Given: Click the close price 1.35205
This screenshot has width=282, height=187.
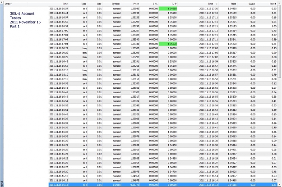Looking at the screenshot, I should tap(232, 22).
